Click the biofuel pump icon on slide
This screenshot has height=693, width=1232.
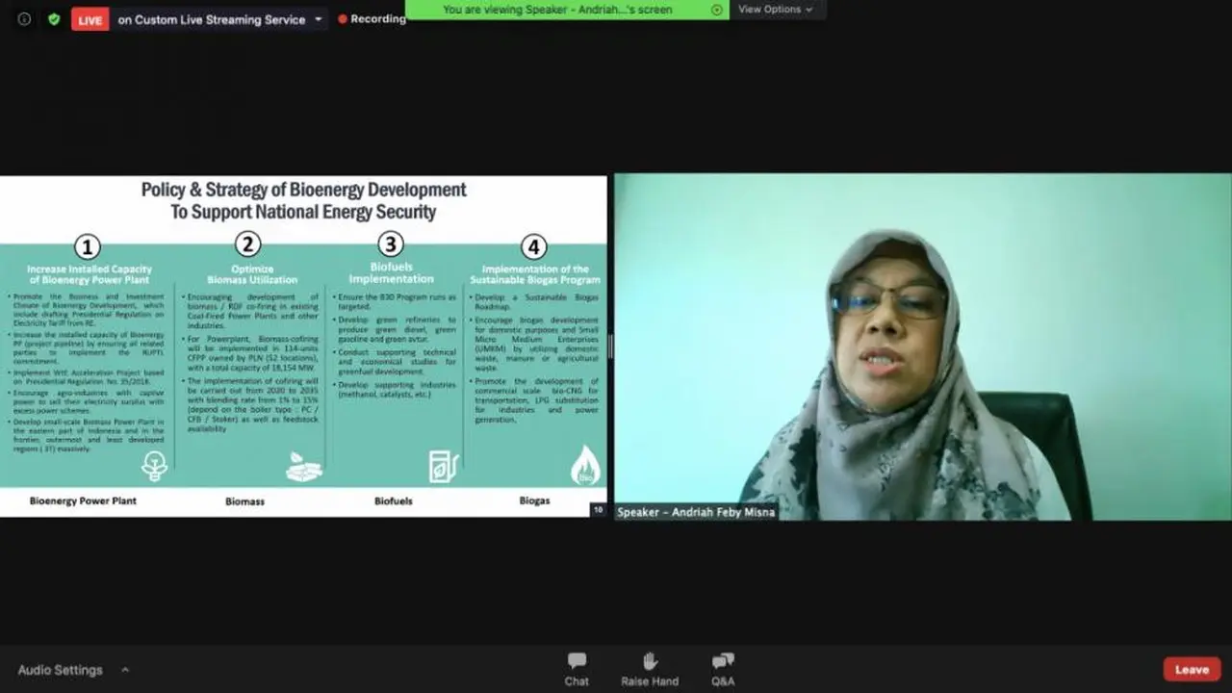tap(444, 466)
